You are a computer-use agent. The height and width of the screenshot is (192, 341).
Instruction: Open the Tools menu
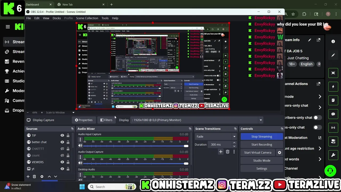[x=105, y=18]
